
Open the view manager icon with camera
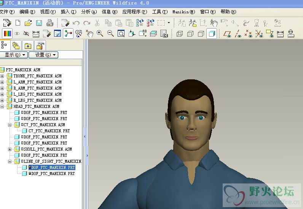coord(164,34)
